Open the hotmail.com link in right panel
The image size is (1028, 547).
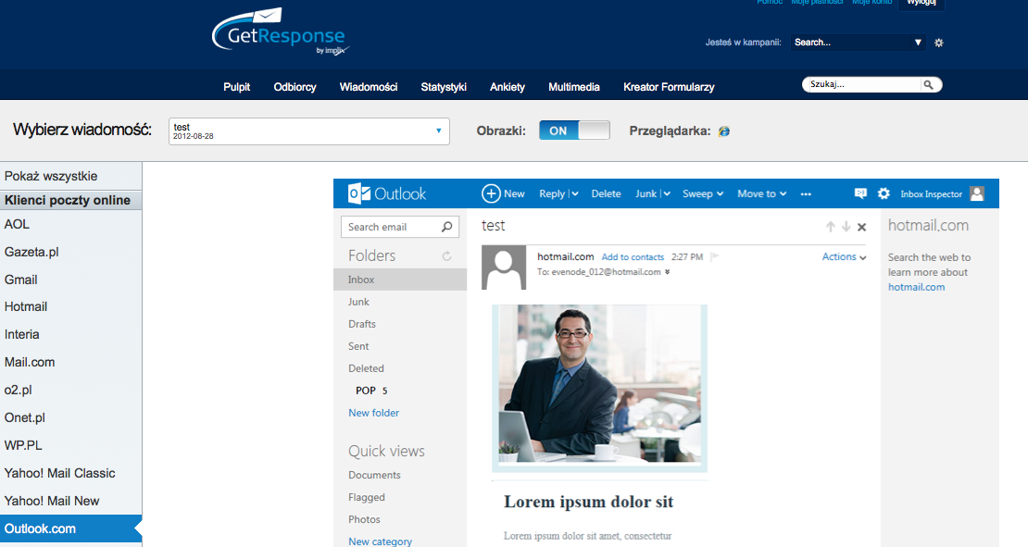point(917,287)
